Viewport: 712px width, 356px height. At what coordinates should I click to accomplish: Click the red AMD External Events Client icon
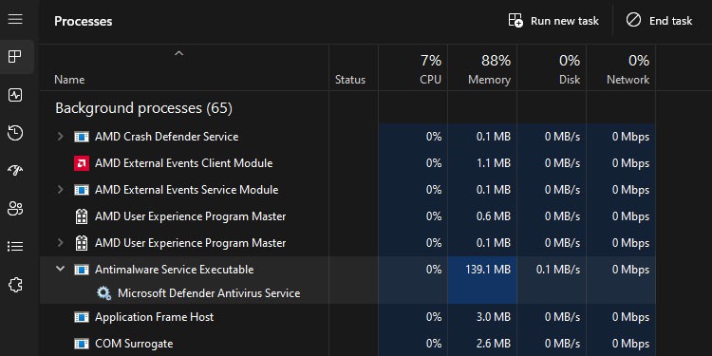pyautogui.click(x=82, y=163)
